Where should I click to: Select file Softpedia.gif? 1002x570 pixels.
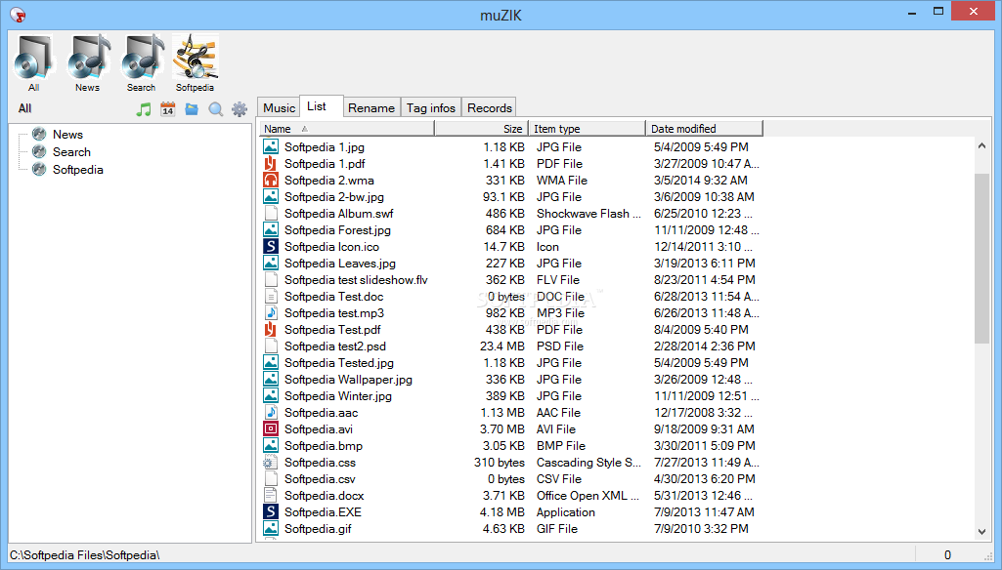click(318, 528)
